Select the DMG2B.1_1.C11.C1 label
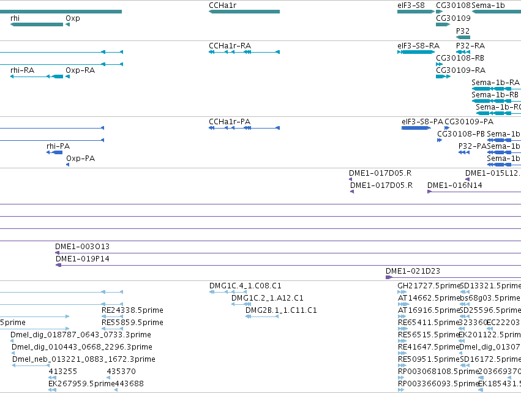Viewport: 521px width, 393px height. point(281,310)
